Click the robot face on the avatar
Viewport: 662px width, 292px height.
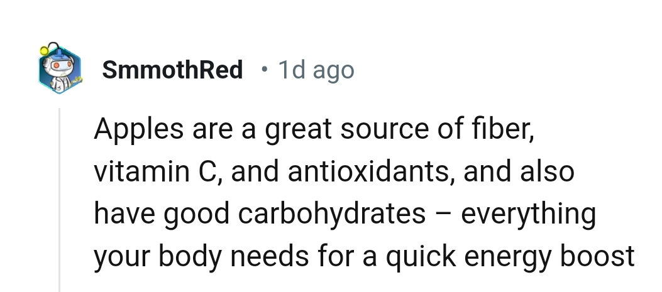pos(57,65)
